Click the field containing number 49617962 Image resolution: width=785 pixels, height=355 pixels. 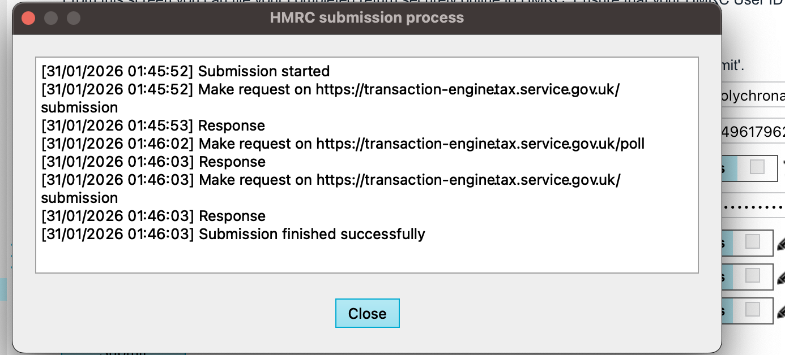(753, 132)
